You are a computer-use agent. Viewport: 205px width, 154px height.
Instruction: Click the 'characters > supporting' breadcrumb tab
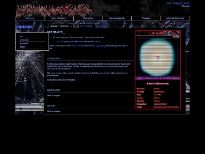click(x=61, y=26)
